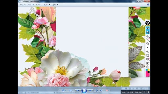Start the slide show

coord(84,91)
